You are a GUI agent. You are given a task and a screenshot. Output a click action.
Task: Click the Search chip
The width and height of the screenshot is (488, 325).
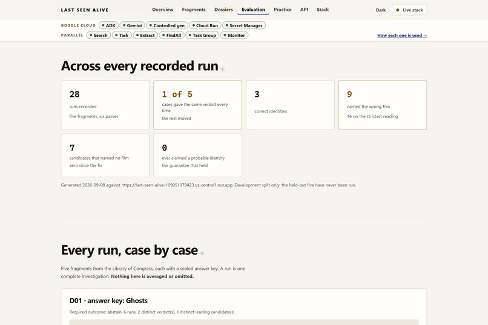point(98,35)
